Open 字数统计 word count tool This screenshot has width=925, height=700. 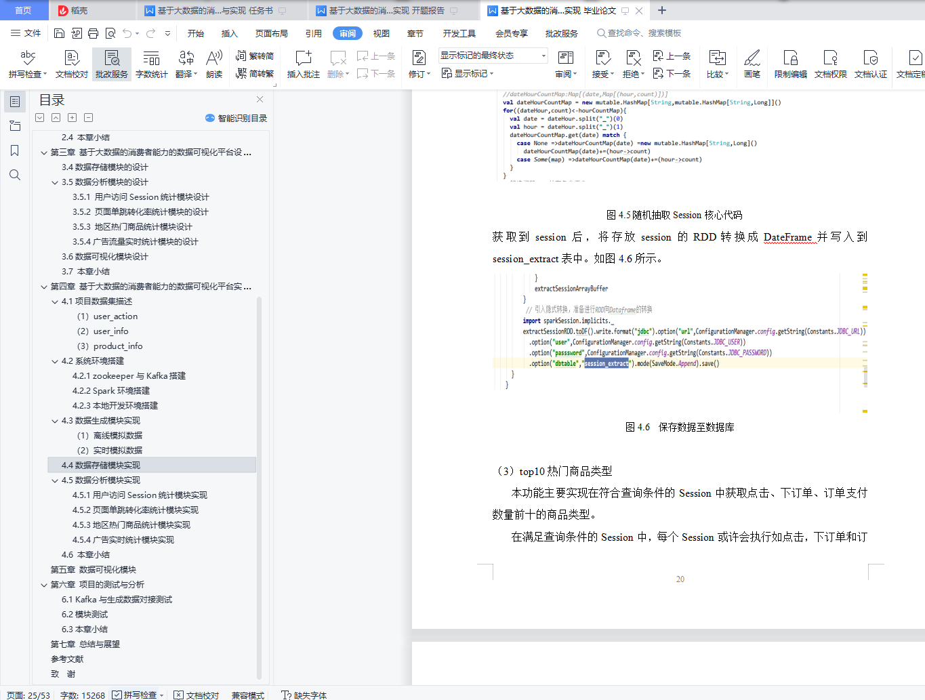(152, 64)
